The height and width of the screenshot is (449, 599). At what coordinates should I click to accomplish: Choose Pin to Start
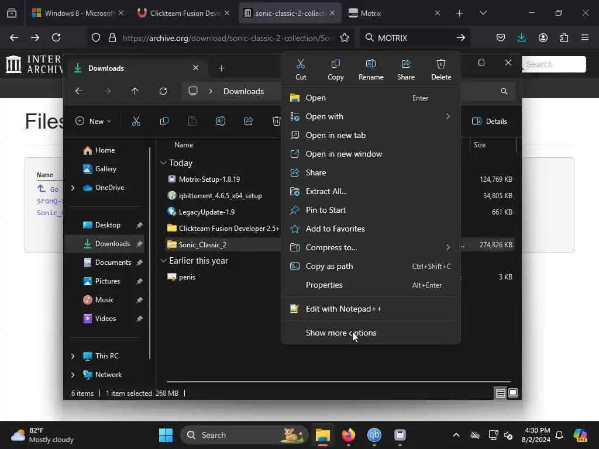pyautogui.click(x=370, y=210)
